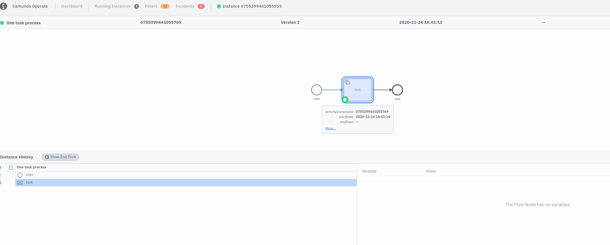Open the Filters view
Image resolution: width=610 pixels, height=245 pixels.
[x=151, y=6]
